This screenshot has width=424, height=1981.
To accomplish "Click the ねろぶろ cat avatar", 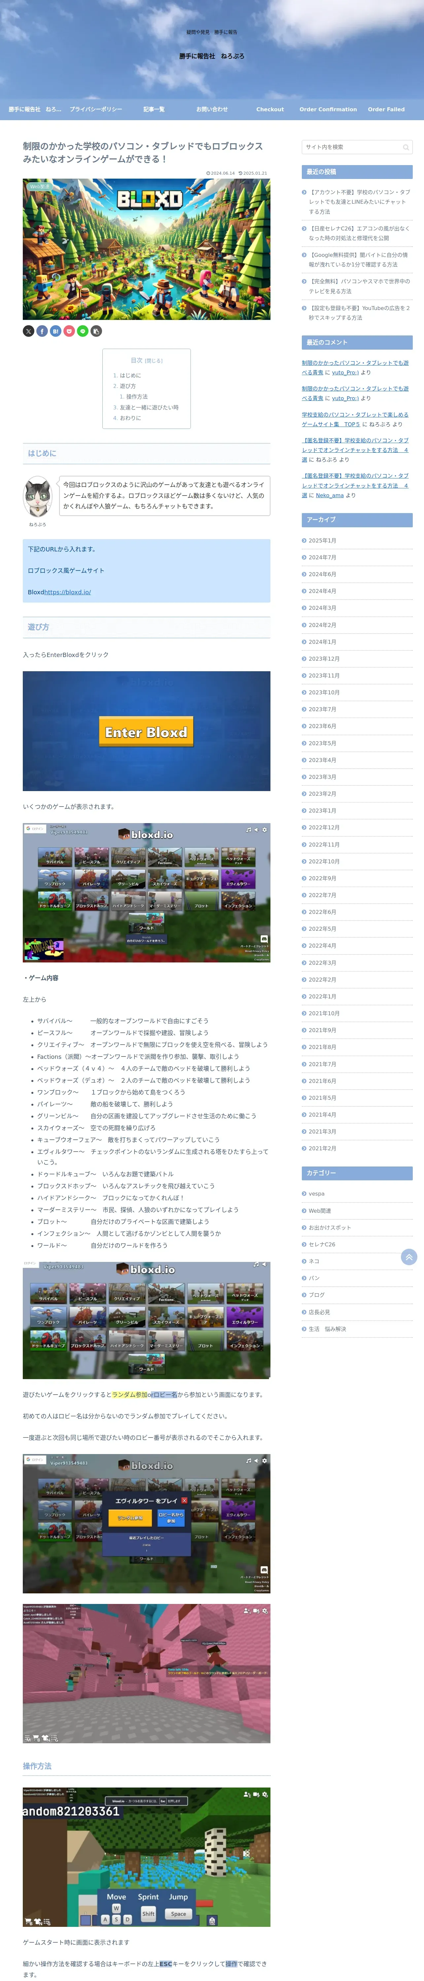I will coord(38,498).
